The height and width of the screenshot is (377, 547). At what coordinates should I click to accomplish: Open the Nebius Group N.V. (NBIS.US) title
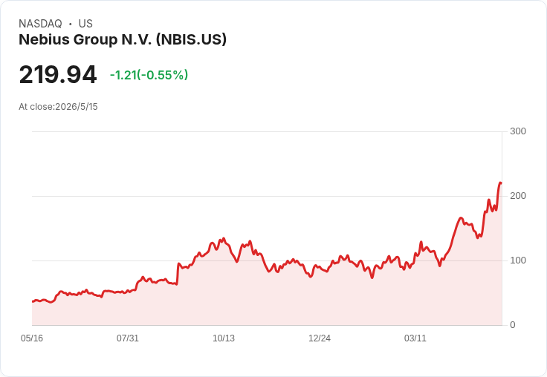pos(123,39)
